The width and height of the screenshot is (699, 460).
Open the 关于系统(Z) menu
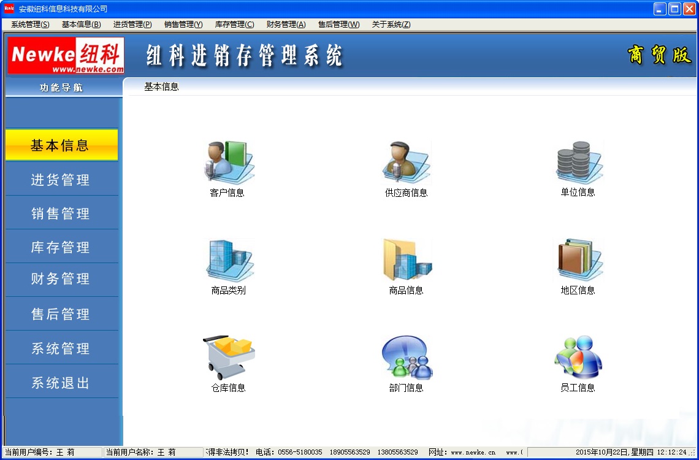(391, 25)
